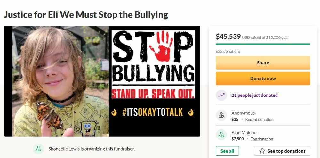Viewport: 320px width, 158px height.
Task: Click the Anonymous donor avatar icon
Action: pyautogui.click(x=221, y=115)
